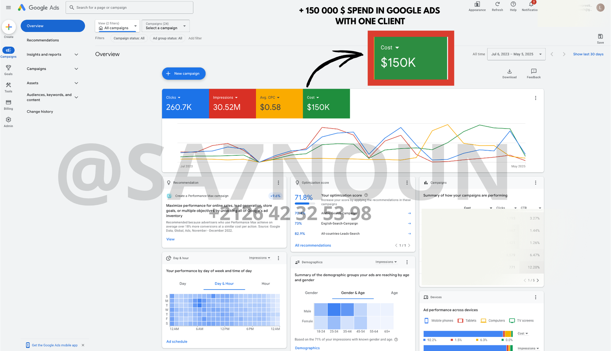Click the optimization score help icon

(366, 195)
